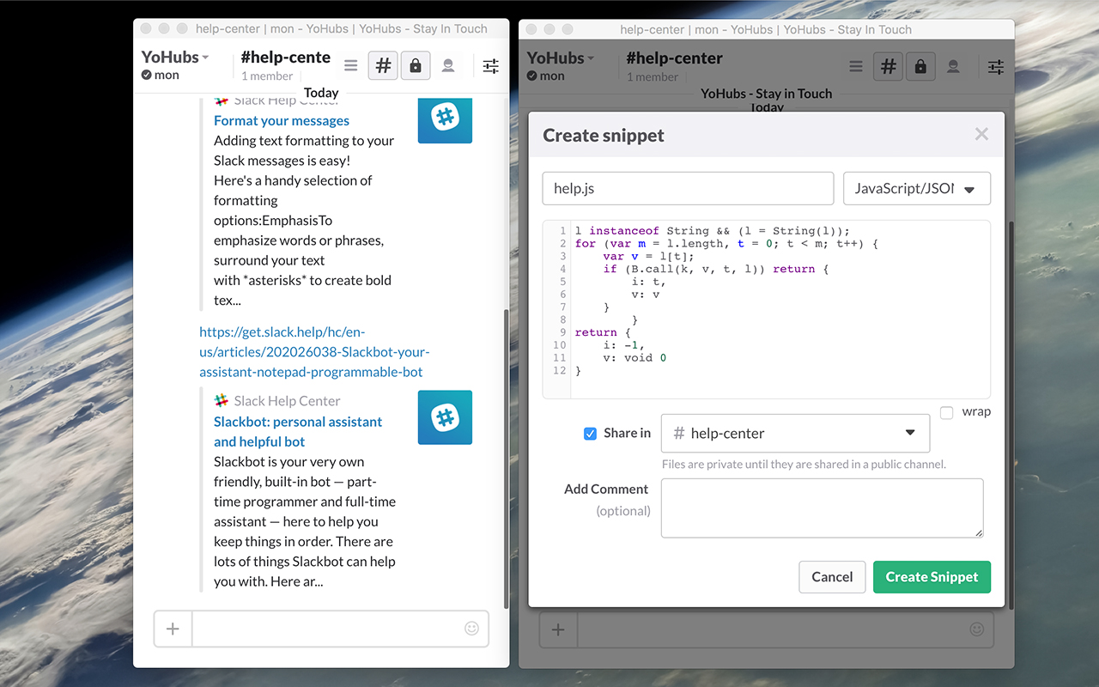The width and height of the screenshot is (1099, 687).
Task: Open the emoji picker in left message box
Action: 471,629
